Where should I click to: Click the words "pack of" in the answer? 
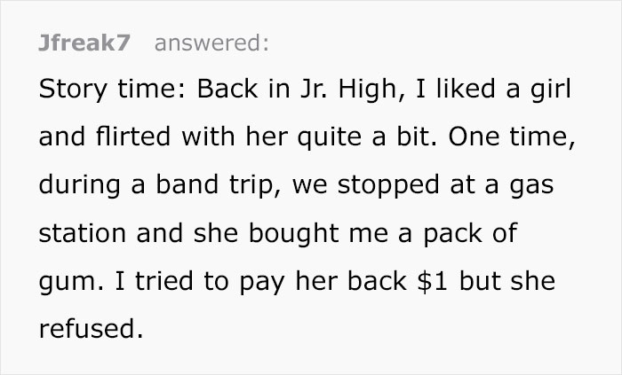(470, 233)
